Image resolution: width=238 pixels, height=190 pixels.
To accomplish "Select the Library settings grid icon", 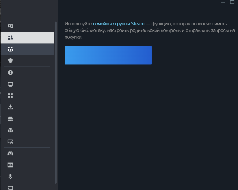I will (x=10, y=96).
